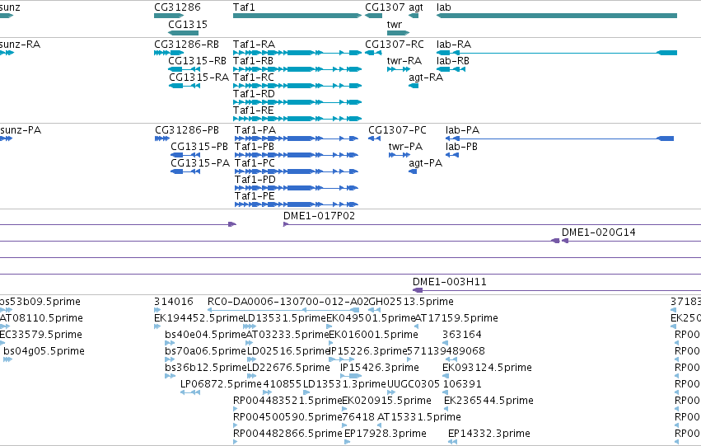Select the lab-PA protein feature
This screenshot has height=446, width=701.
pyautogui.click(x=559, y=138)
